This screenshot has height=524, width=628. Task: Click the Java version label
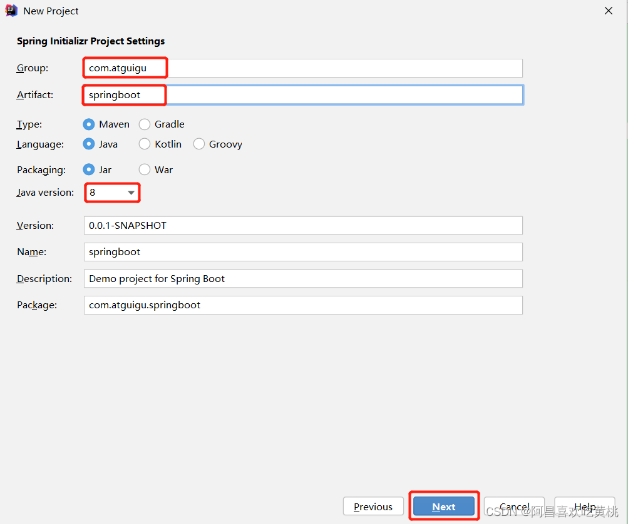[45, 193]
